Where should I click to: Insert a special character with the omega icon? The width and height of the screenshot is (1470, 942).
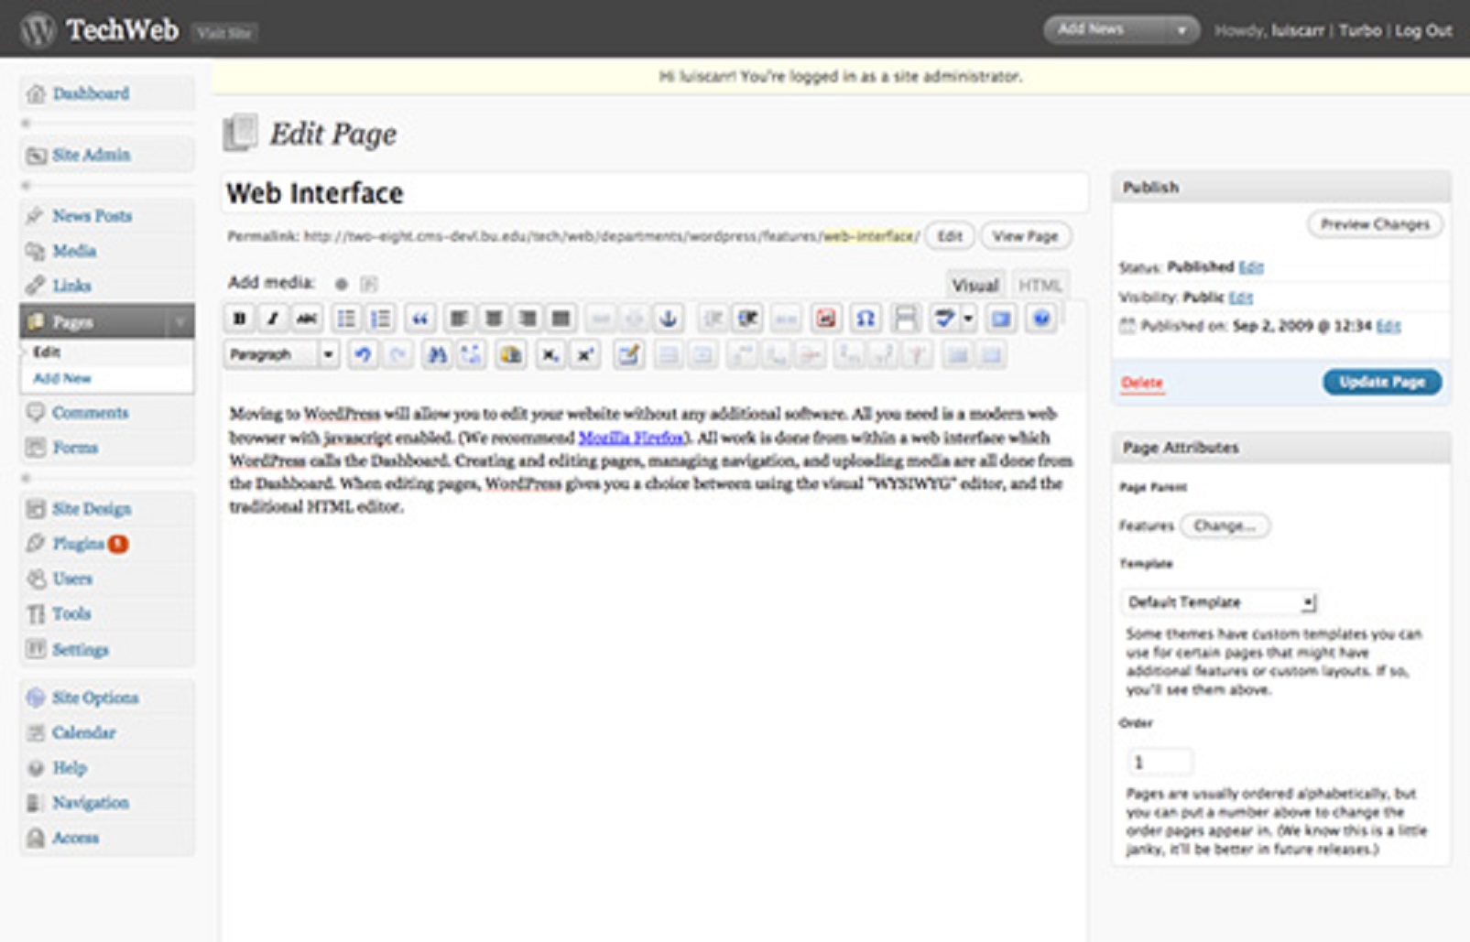pyautogui.click(x=865, y=319)
